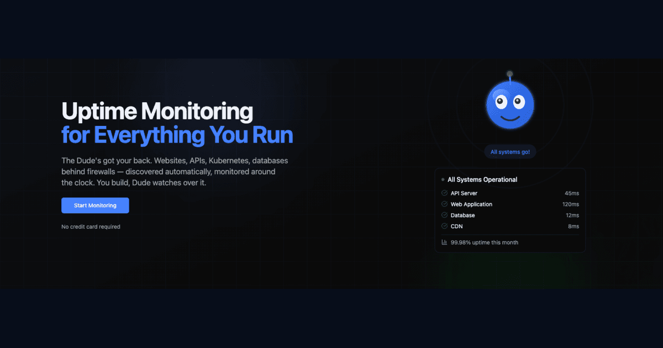
Task: Click the Database health check icon
Action: click(x=444, y=215)
